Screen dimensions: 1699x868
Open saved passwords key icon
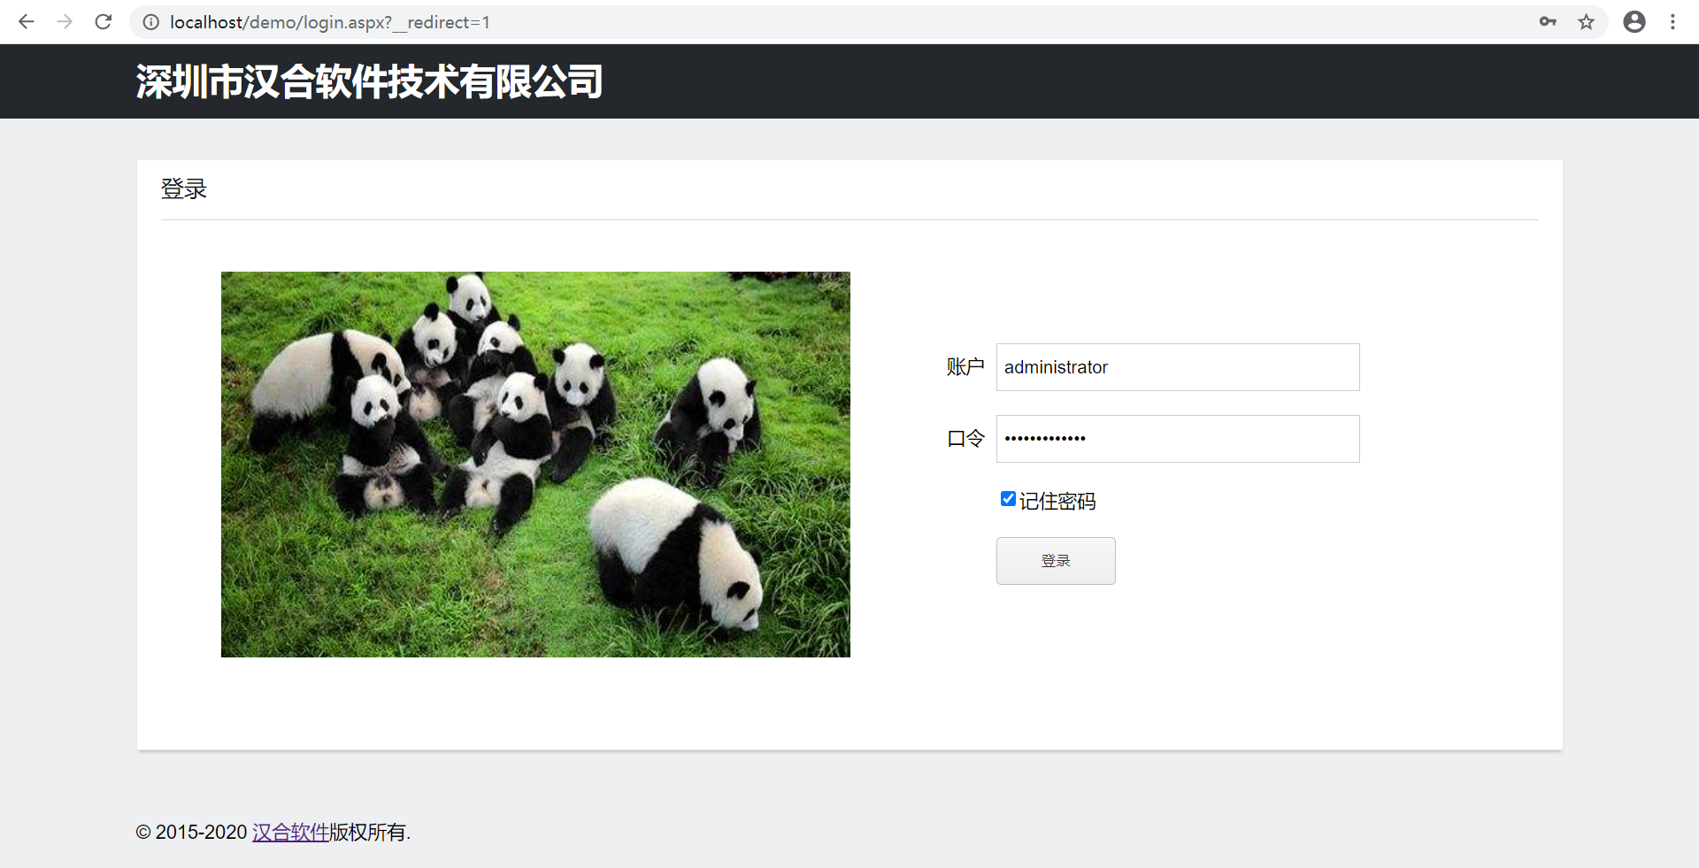pos(1548,22)
